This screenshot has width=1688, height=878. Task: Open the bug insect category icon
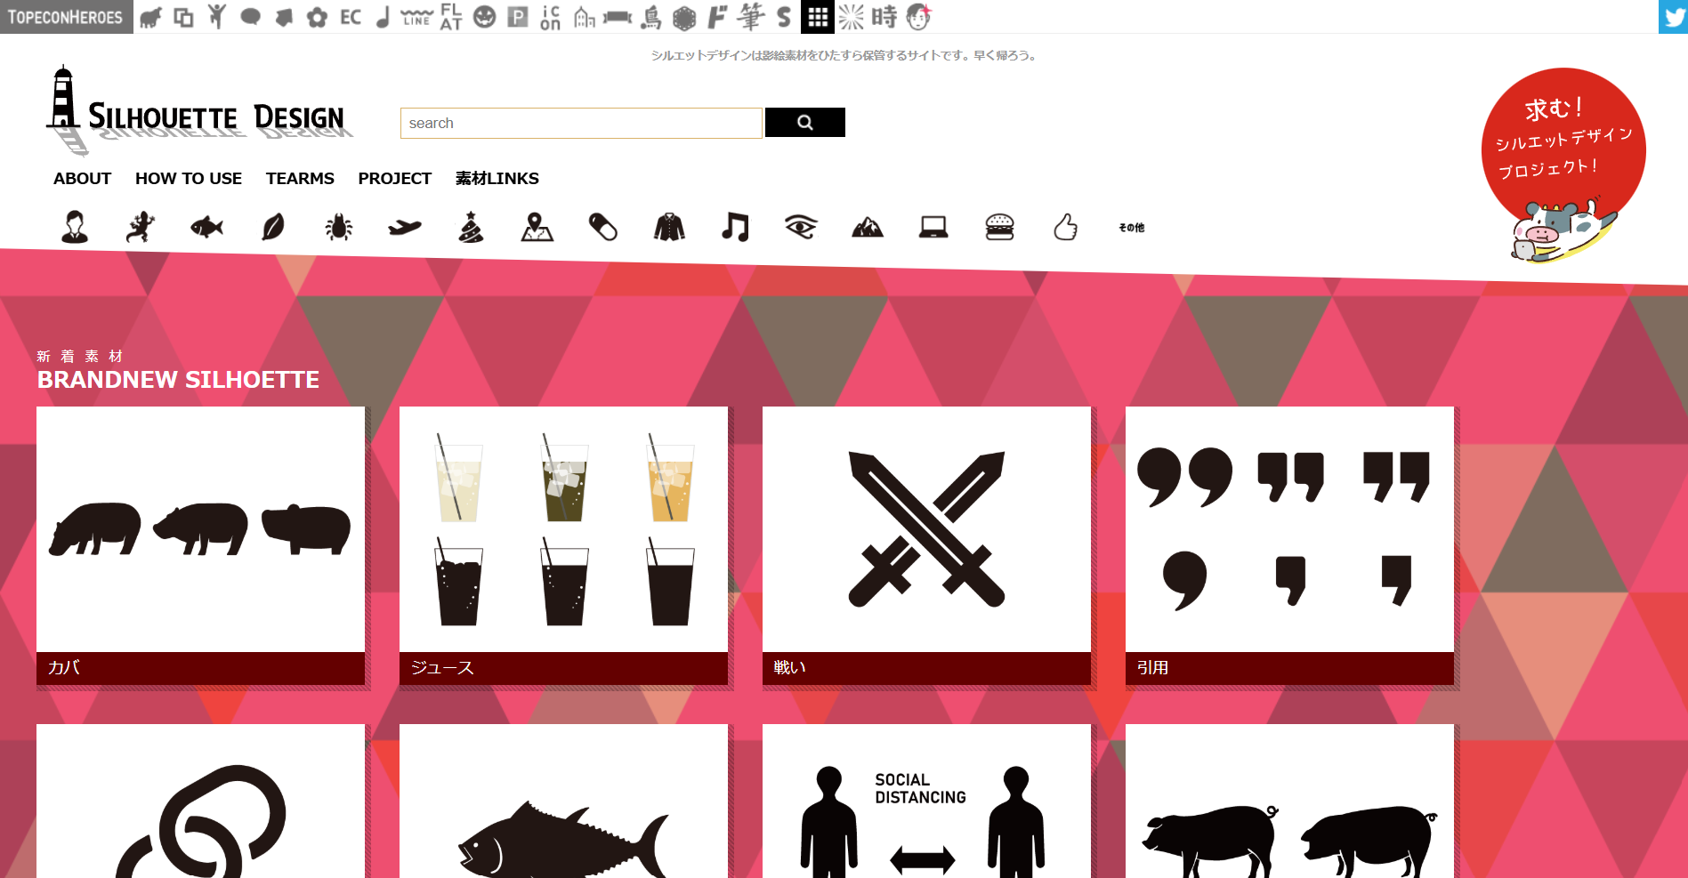coord(339,228)
